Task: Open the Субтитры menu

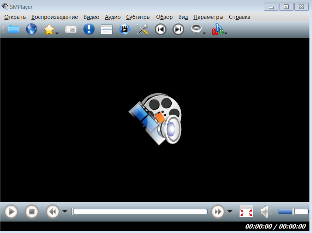Action: pyautogui.click(x=138, y=17)
